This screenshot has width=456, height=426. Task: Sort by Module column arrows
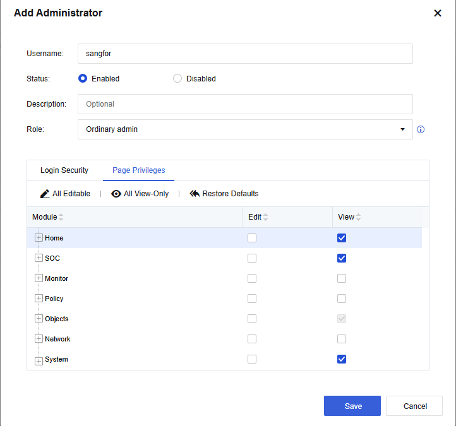61,217
